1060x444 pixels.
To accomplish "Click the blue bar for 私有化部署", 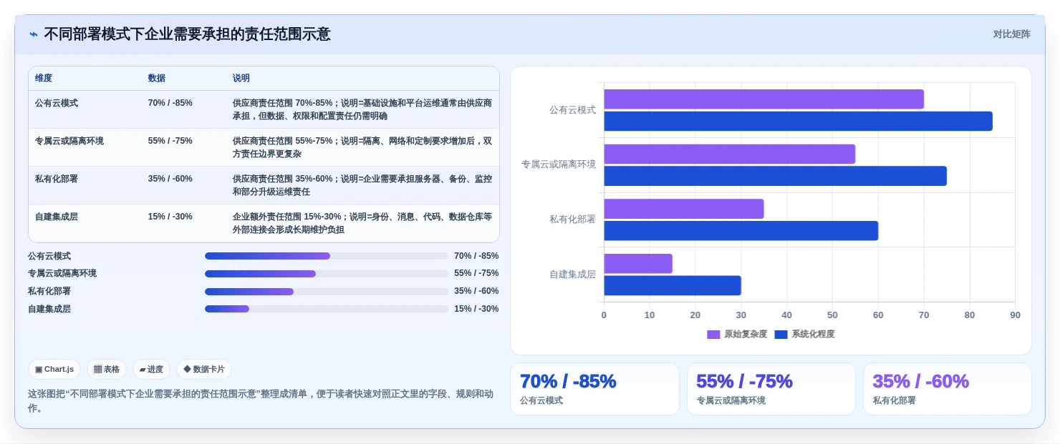I will [x=741, y=231].
